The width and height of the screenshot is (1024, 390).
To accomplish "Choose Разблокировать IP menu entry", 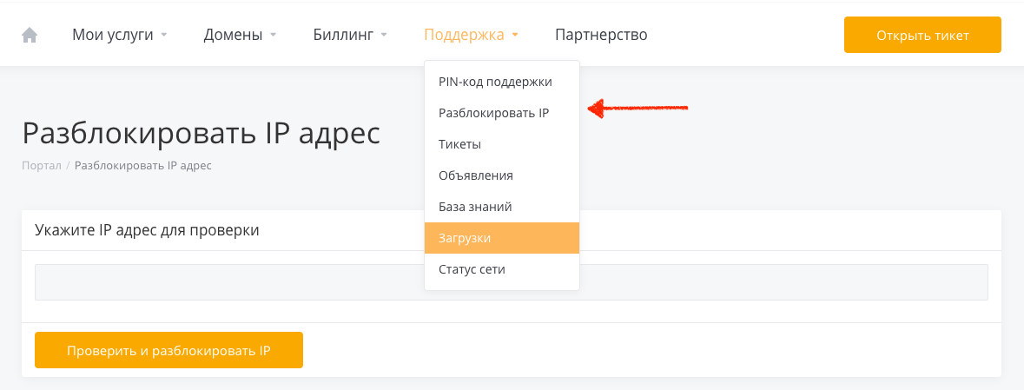I will (x=493, y=113).
